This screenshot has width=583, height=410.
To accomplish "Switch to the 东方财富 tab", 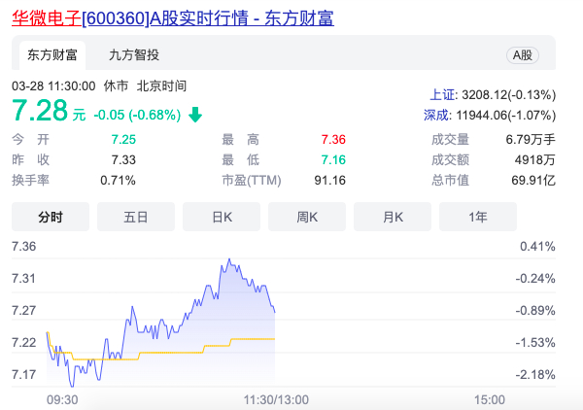I will click(52, 55).
